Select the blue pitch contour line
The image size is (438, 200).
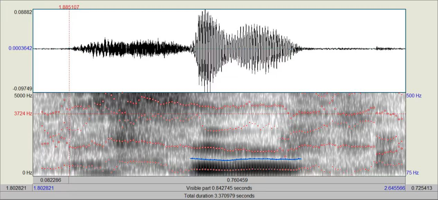point(246,159)
